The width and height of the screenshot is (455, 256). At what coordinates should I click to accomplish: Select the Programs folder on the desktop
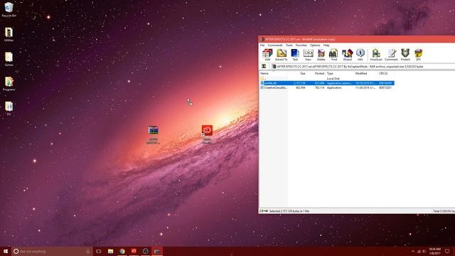pos(9,84)
